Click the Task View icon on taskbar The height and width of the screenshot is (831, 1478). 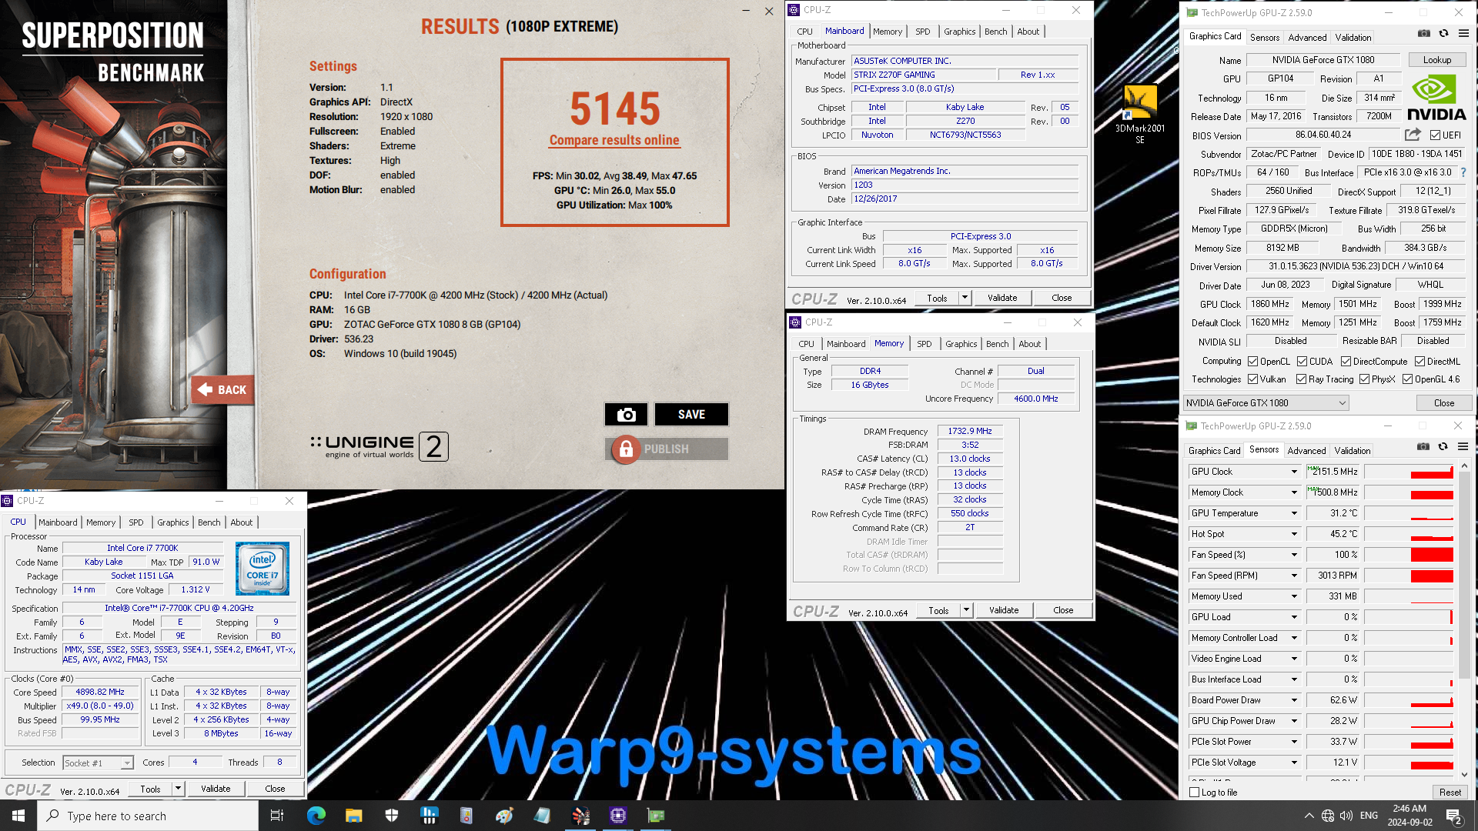point(277,816)
